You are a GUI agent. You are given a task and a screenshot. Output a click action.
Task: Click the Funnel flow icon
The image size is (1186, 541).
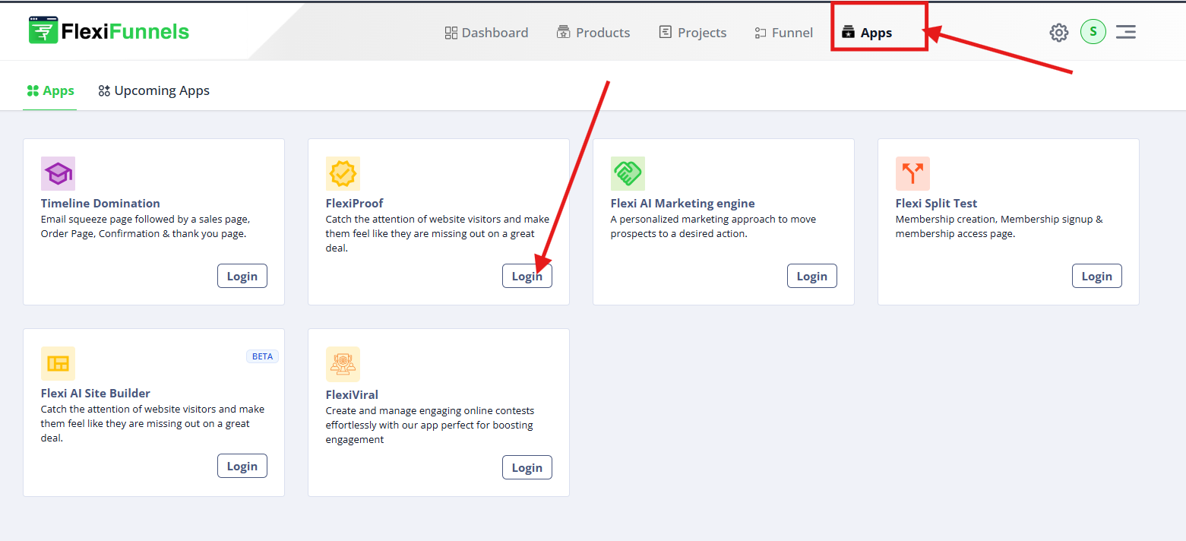point(760,33)
